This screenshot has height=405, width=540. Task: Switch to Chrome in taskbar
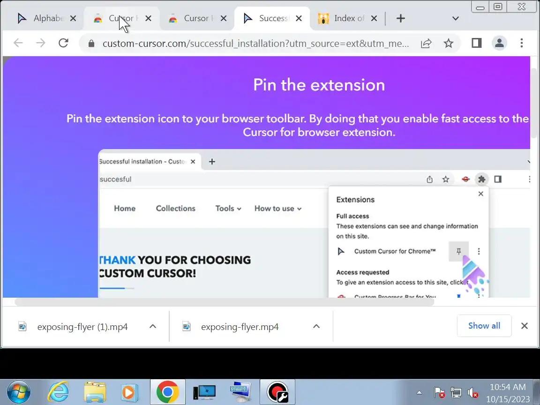coord(167,392)
